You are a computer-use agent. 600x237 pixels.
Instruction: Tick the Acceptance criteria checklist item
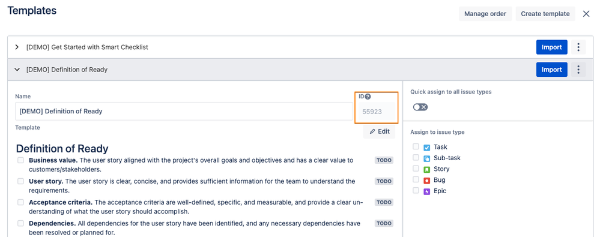click(20, 202)
